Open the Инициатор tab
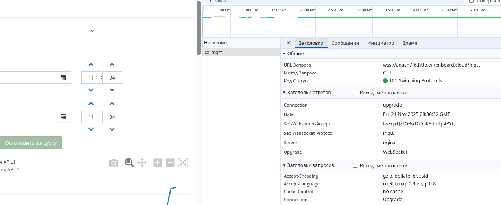This screenshot has width=501, height=205. pos(380,43)
